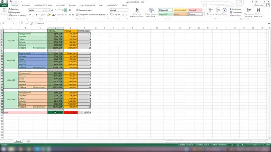The height and width of the screenshot is (152, 271).
Task: Switch to the РАЗМЕТКА СТРАНИЦЫ tab
Action: 43,5
